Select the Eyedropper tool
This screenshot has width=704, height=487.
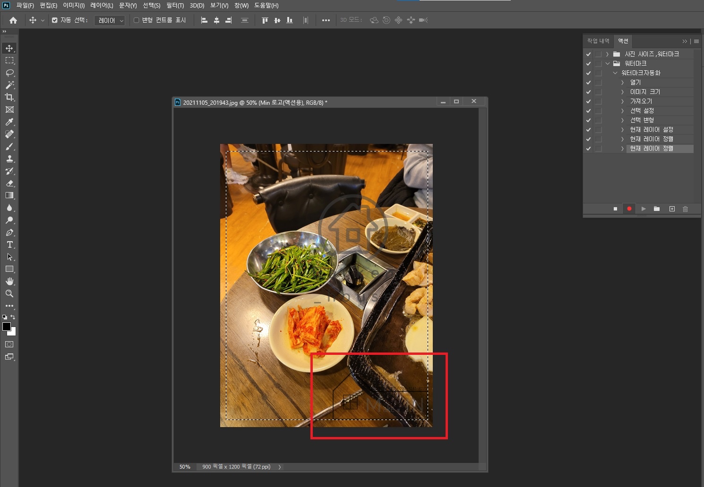pyautogui.click(x=9, y=122)
